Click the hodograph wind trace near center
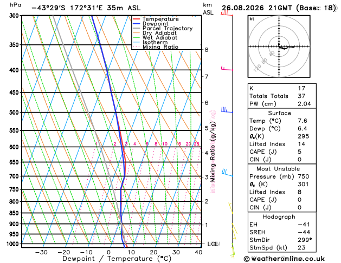The width and height of the screenshot is (341, 263). (286, 47)
